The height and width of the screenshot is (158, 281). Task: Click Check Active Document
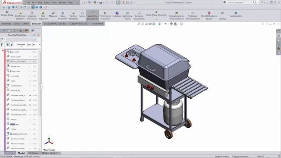156,14
